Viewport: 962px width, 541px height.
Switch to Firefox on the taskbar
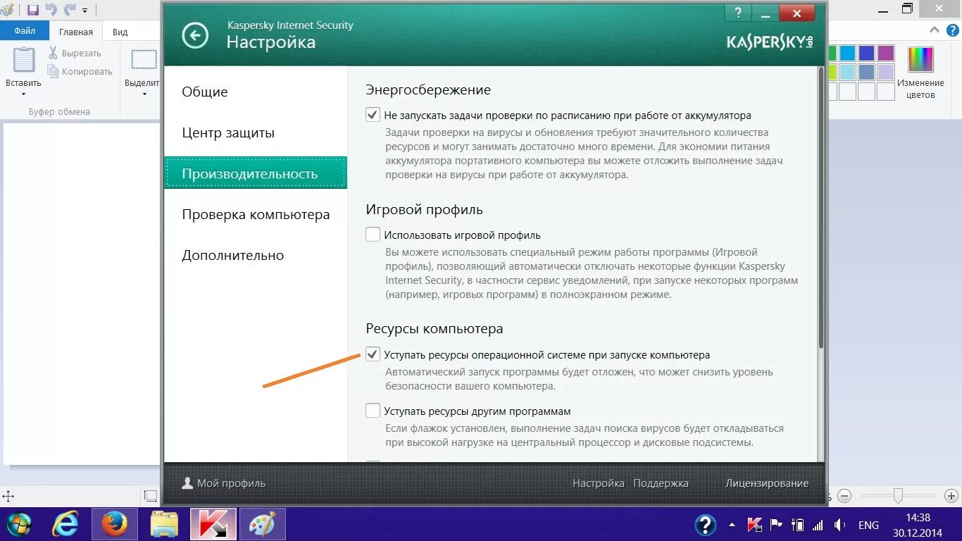[x=114, y=524]
